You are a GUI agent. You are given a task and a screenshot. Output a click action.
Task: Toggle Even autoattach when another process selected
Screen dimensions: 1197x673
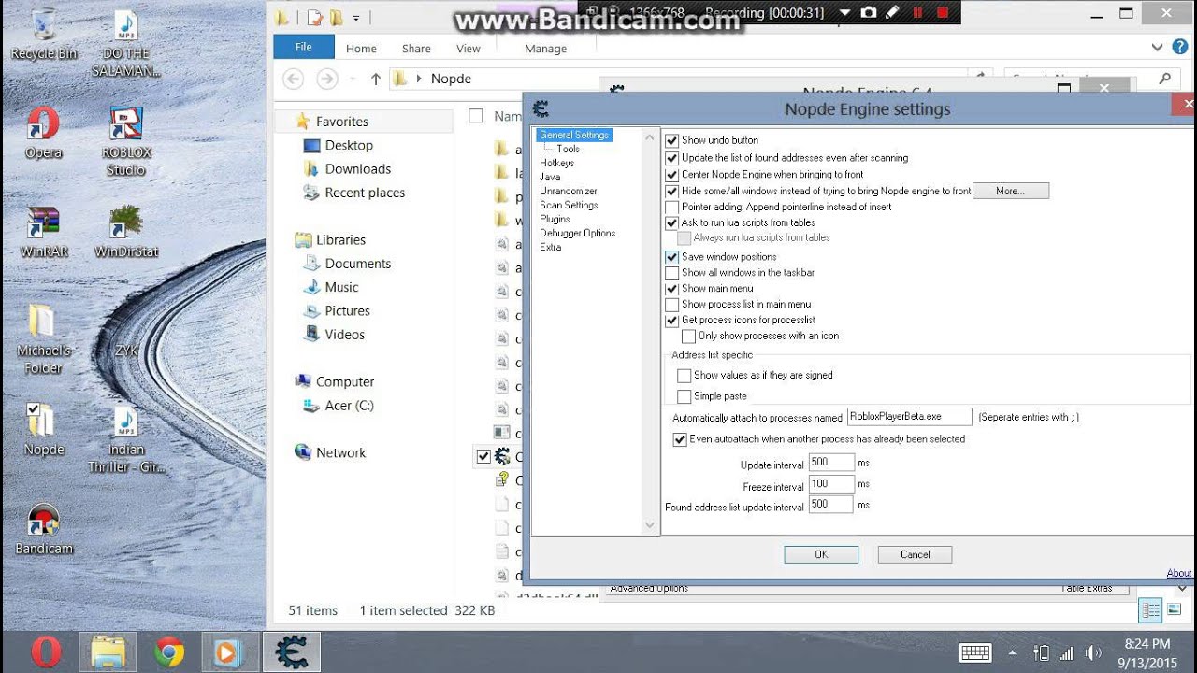click(x=680, y=439)
